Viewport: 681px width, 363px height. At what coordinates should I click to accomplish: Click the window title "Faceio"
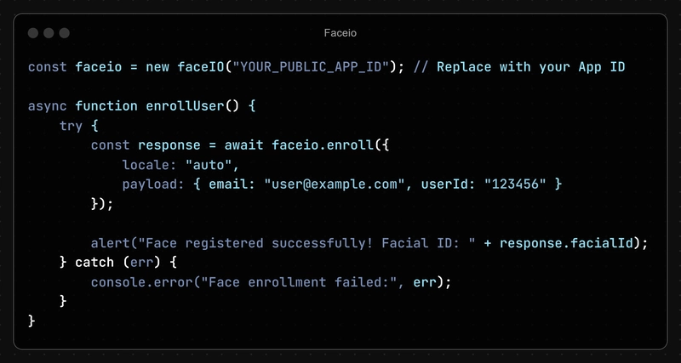(340, 33)
